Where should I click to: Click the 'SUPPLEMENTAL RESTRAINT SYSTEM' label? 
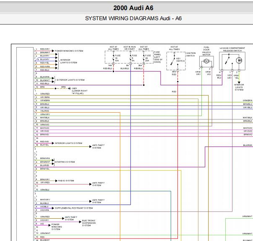click(74, 208)
